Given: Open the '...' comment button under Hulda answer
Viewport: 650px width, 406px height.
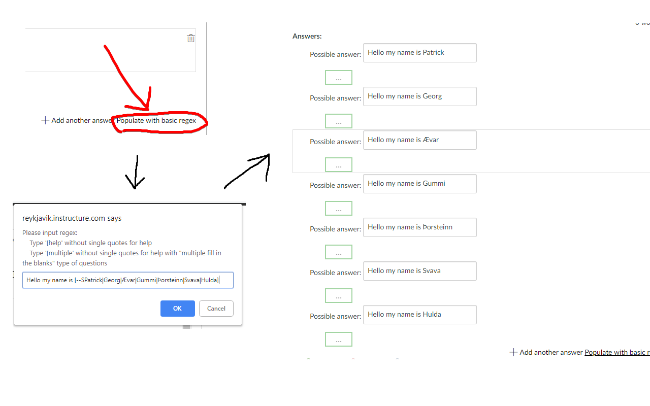Looking at the screenshot, I should (x=339, y=340).
